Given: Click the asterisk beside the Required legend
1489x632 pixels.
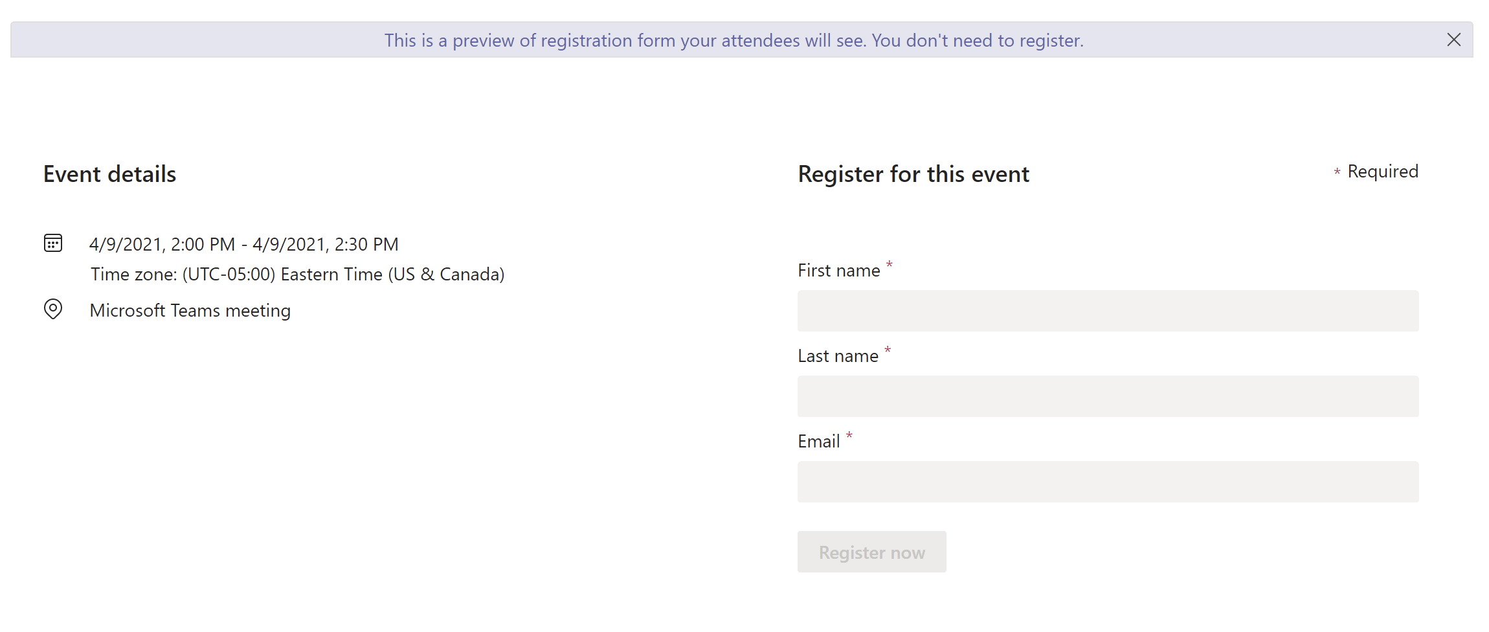Looking at the screenshot, I should coord(1337,172).
